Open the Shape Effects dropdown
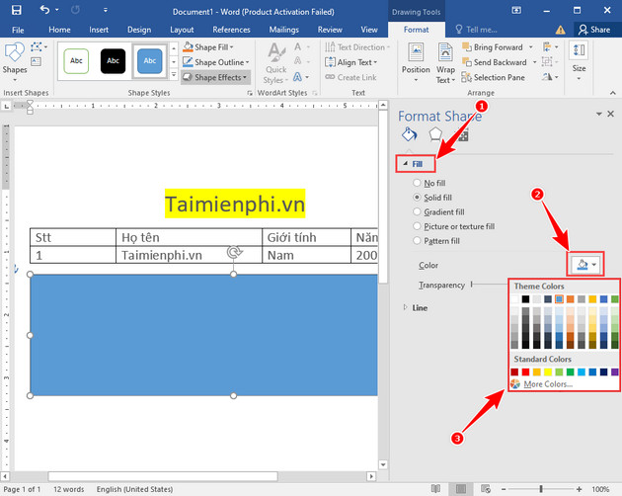This screenshot has height=496, width=622. point(215,77)
